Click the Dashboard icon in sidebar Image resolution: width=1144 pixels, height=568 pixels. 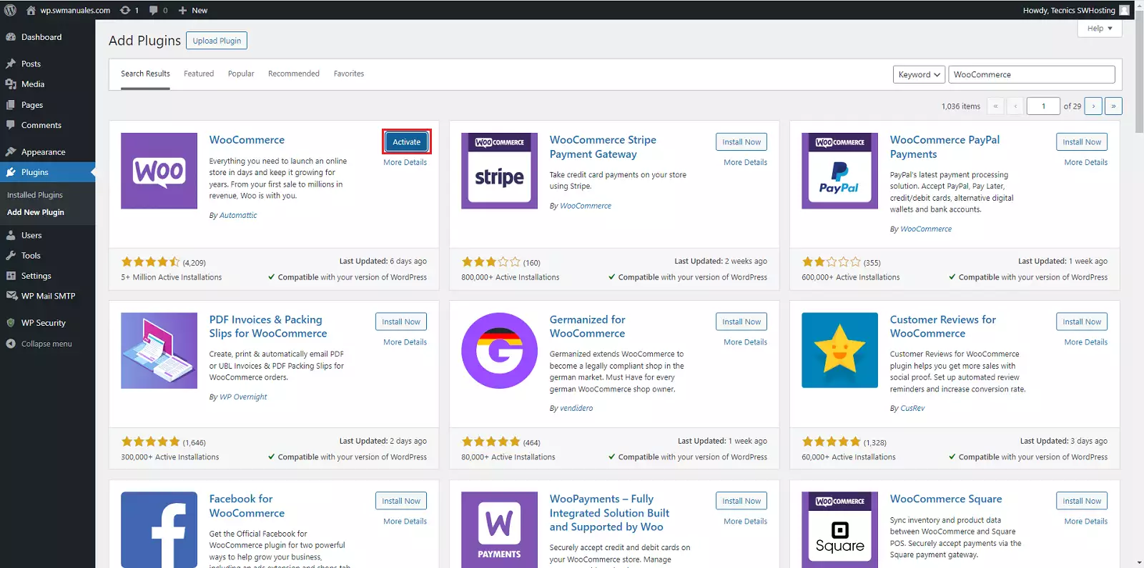11,37
